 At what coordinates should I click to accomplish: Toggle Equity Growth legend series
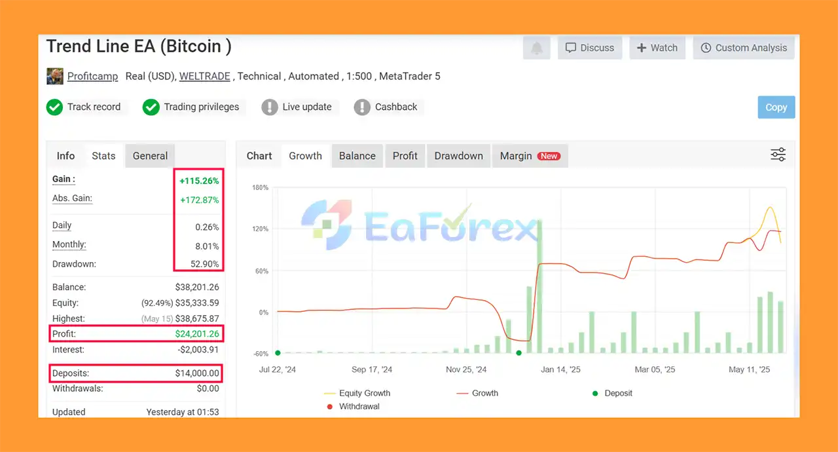coord(357,393)
